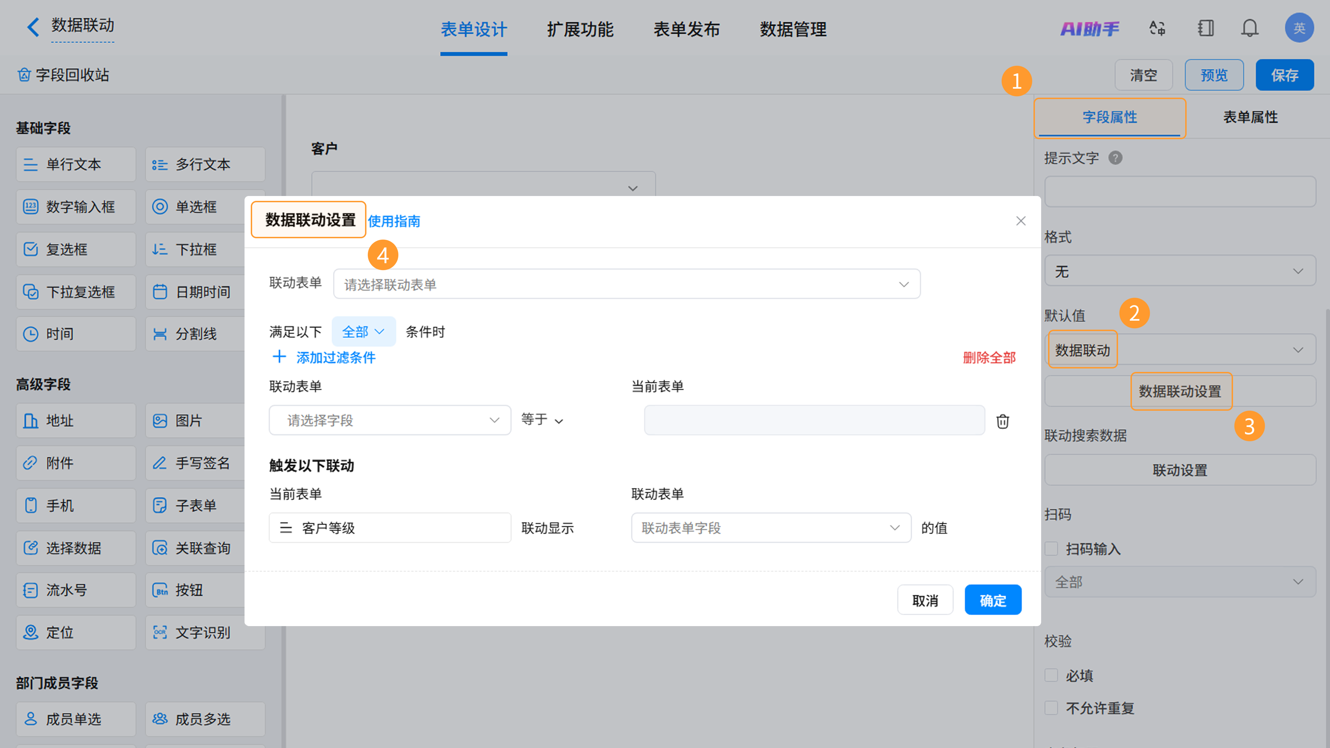Click the translate language icon
Screen dimensions: 1330x748
1157,28
